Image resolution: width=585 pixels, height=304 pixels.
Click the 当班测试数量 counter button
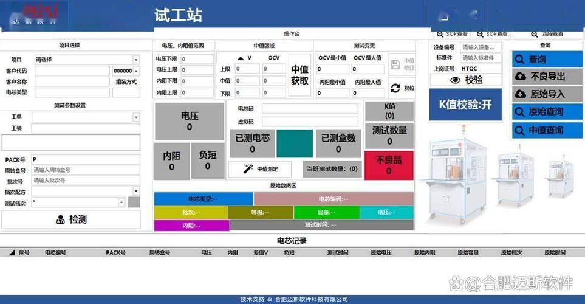click(x=332, y=169)
